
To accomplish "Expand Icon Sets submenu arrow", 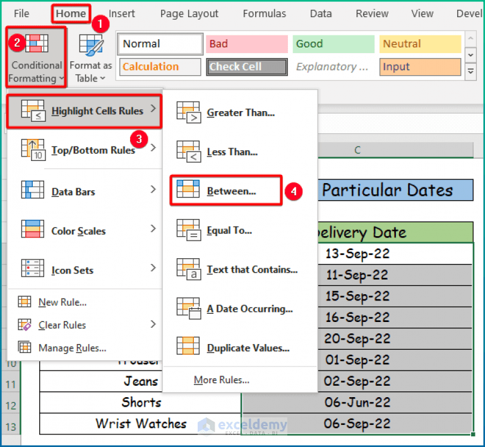I will point(153,268).
